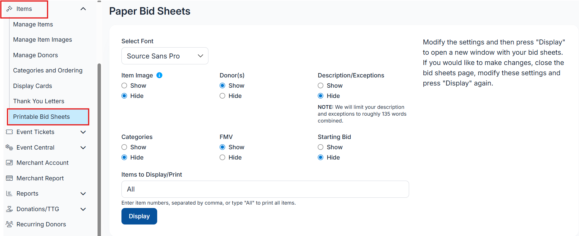Select Show for Starting Bid

coord(321,147)
